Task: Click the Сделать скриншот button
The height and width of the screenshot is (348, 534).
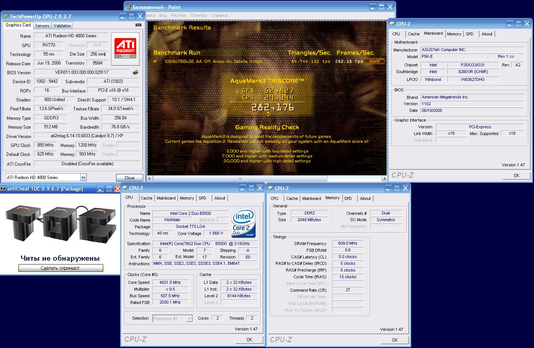Action: point(60,268)
